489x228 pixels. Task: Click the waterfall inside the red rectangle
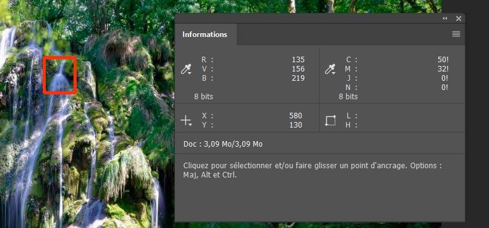click(59, 75)
